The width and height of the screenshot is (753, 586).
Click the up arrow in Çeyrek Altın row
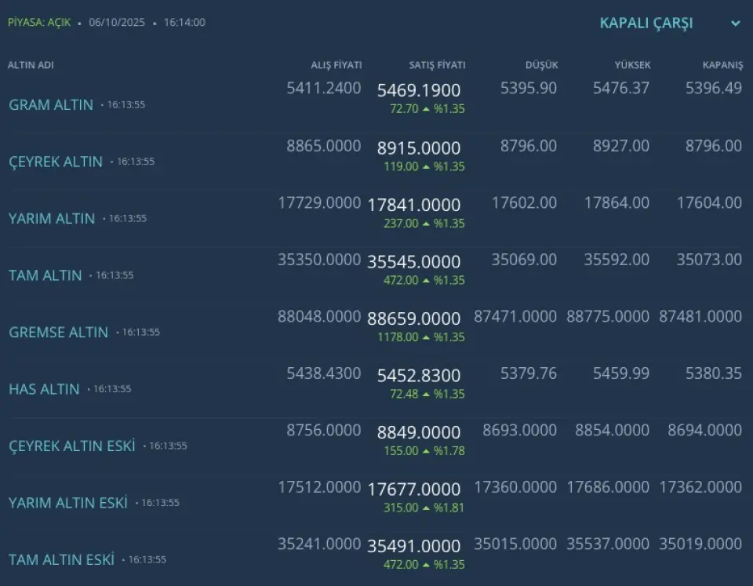tap(426, 166)
